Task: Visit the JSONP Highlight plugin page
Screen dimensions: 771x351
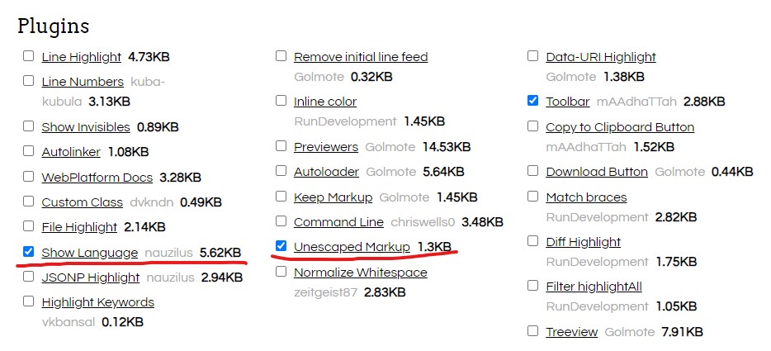Action: 91,277
